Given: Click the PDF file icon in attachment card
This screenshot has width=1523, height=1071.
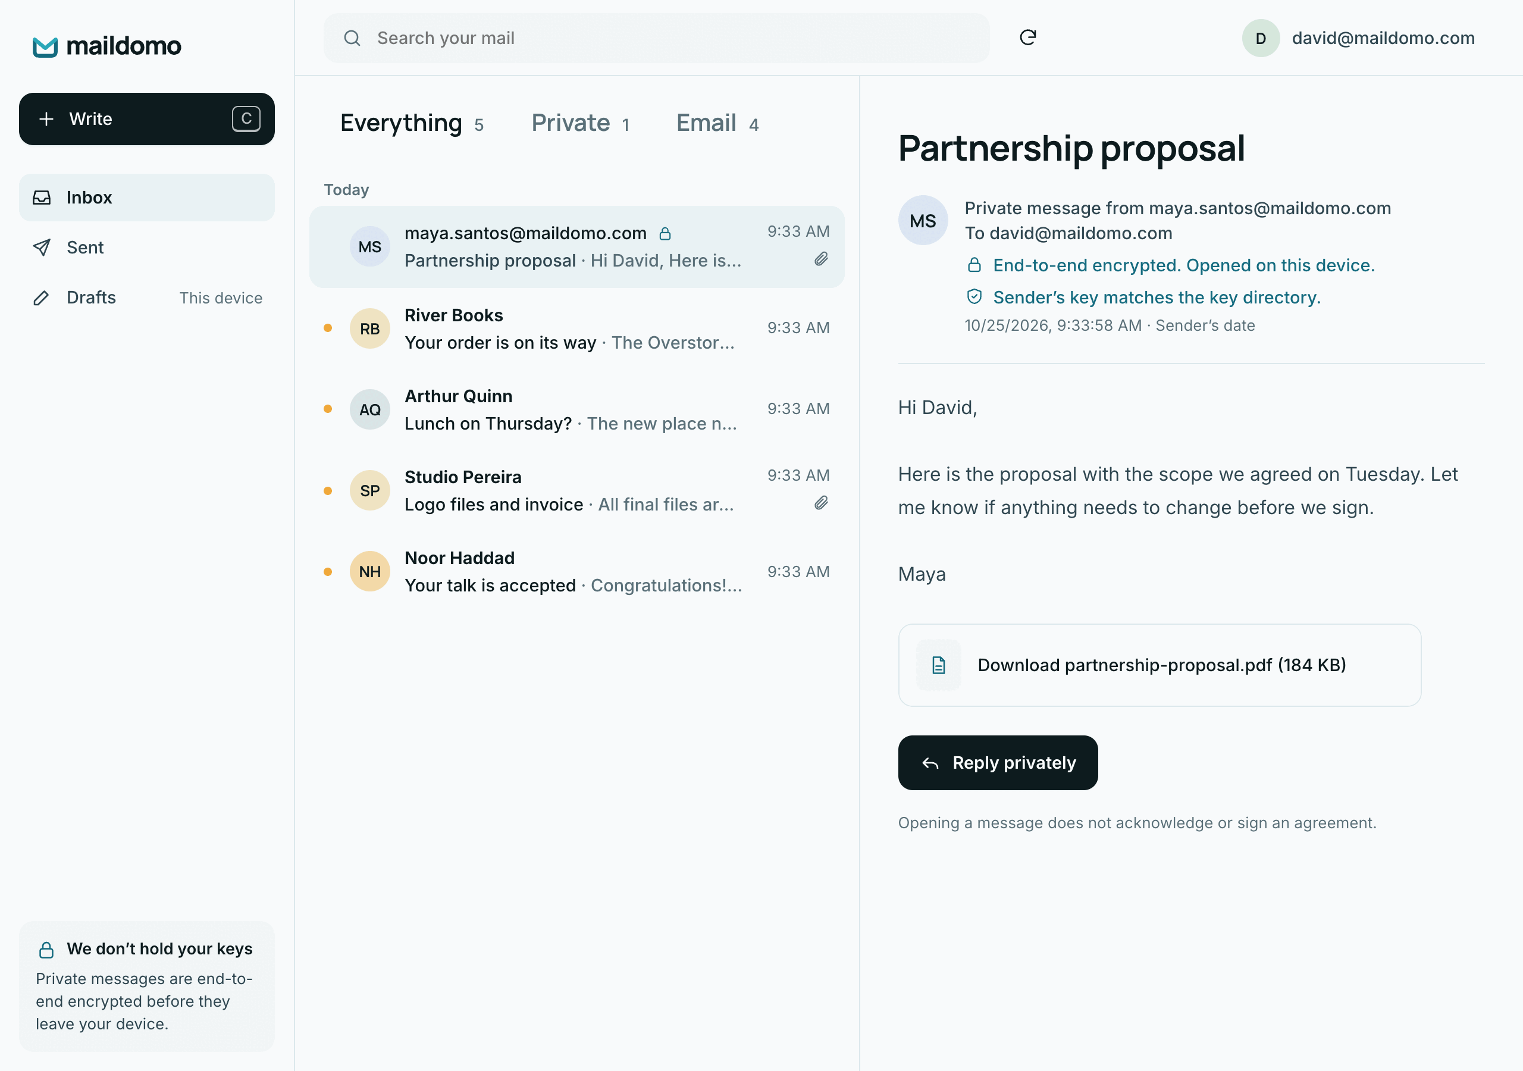Looking at the screenshot, I should coord(938,665).
